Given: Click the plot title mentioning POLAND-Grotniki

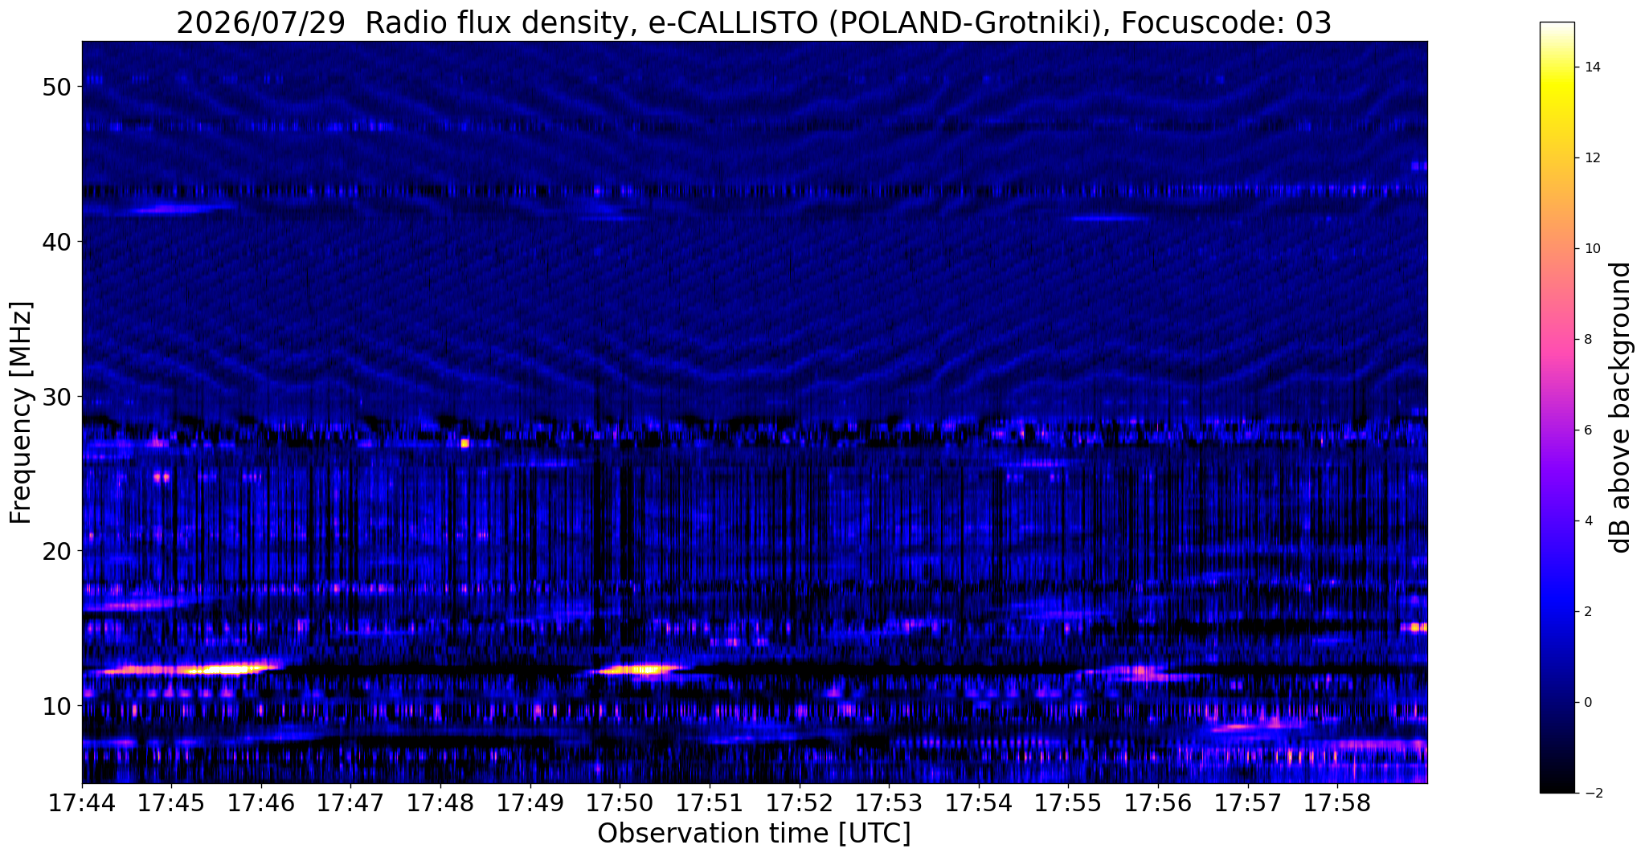Looking at the screenshot, I should 754,22.
